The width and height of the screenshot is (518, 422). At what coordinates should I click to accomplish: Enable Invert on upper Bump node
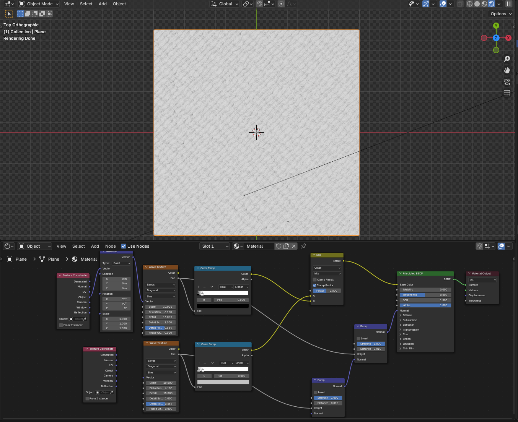(x=358, y=338)
